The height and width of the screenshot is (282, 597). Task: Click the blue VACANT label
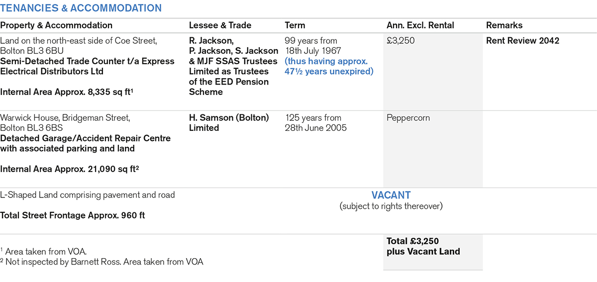pyautogui.click(x=391, y=195)
